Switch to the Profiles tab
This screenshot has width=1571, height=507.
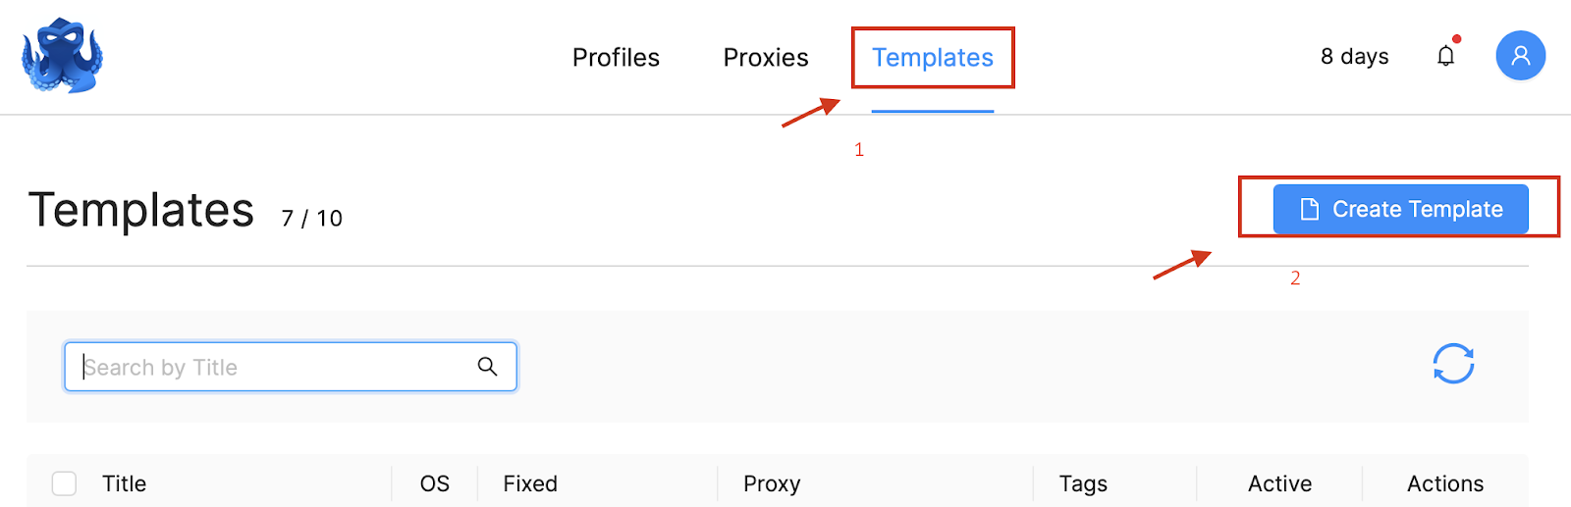click(616, 58)
